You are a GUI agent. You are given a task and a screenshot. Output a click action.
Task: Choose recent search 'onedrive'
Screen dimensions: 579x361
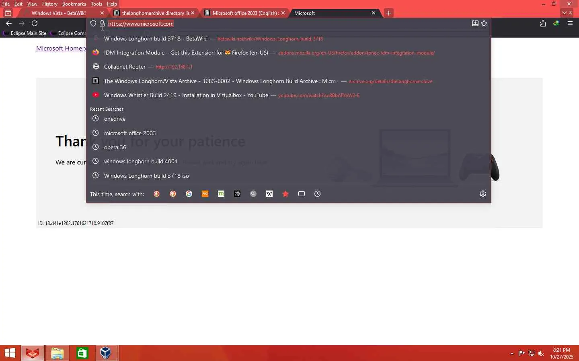pos(289,119)
